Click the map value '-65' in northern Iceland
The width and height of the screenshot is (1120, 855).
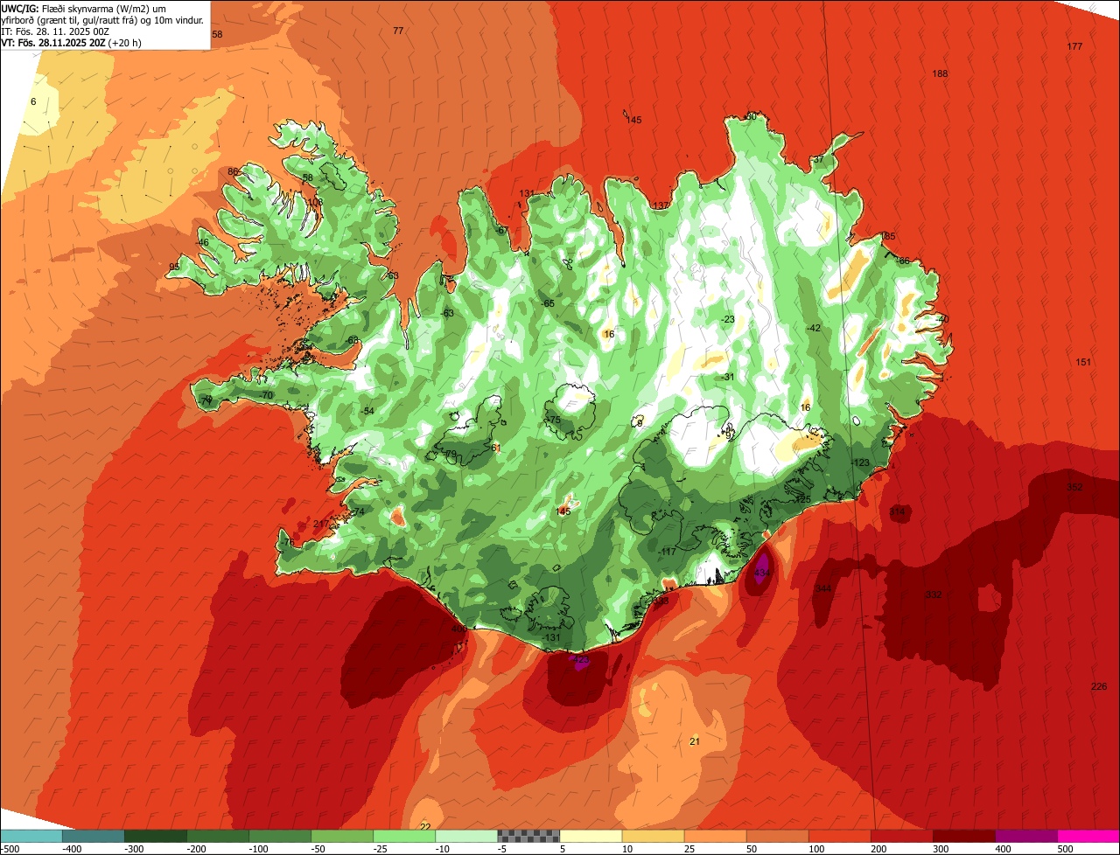coord(548,303)
